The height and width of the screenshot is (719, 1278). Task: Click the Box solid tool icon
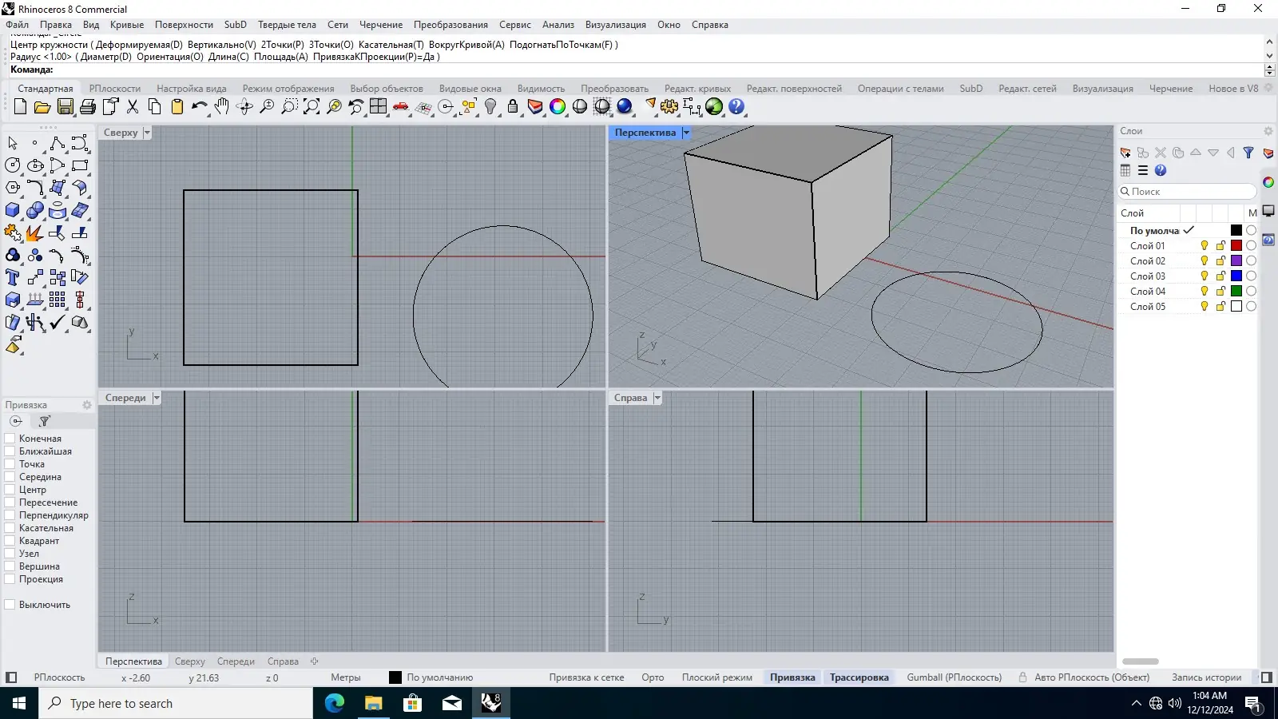coord(12,210)
